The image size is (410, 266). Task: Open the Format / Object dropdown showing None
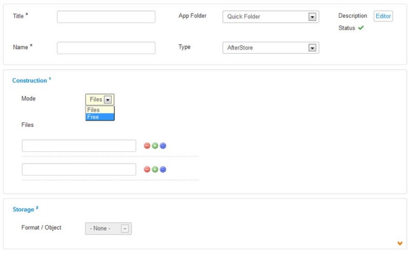[108, 229]
